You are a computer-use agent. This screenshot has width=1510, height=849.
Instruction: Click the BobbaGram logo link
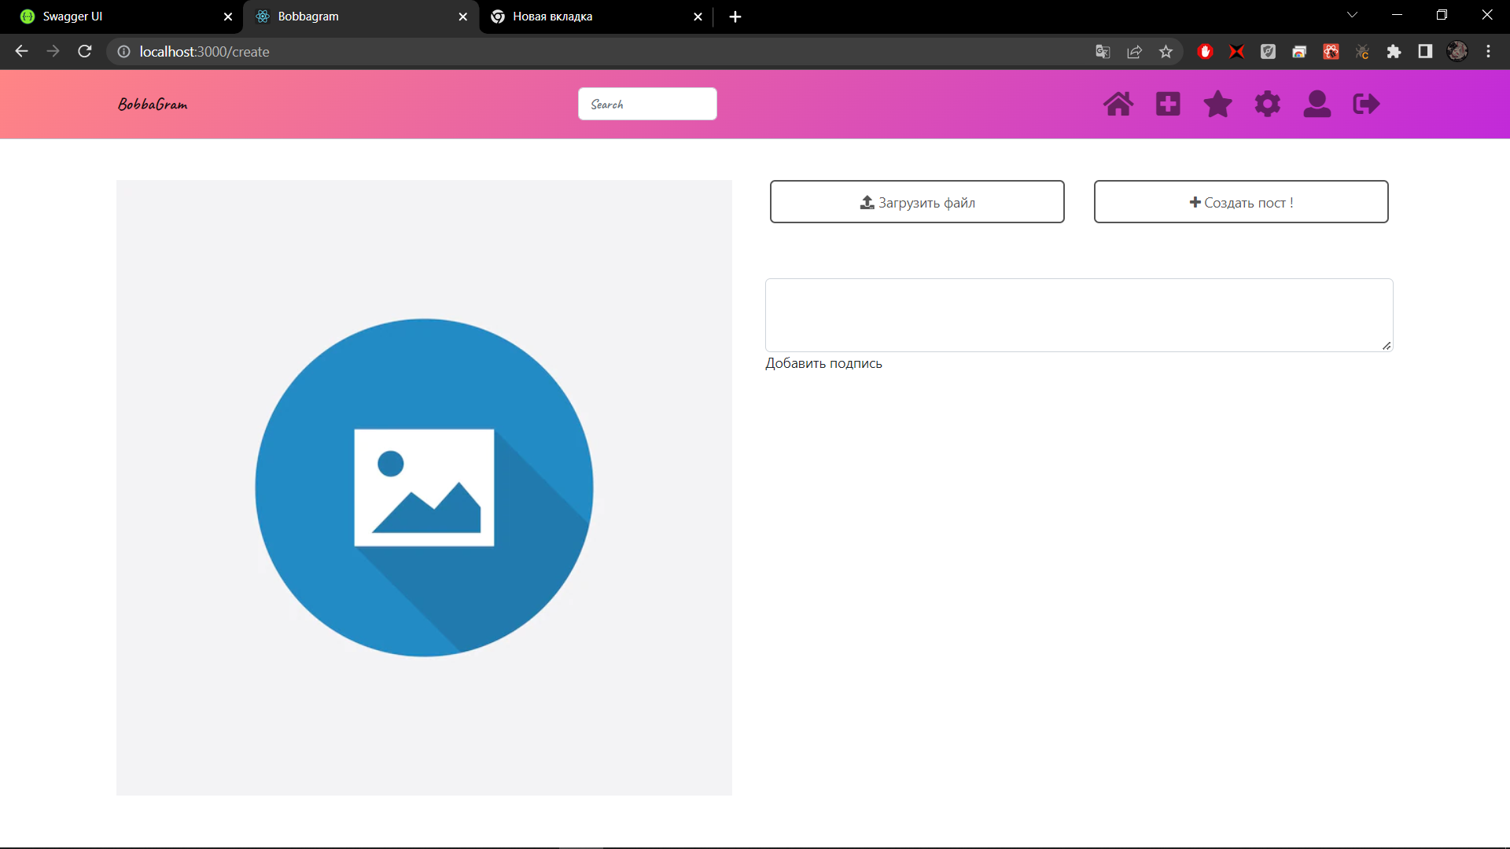(x=153, y=105)
